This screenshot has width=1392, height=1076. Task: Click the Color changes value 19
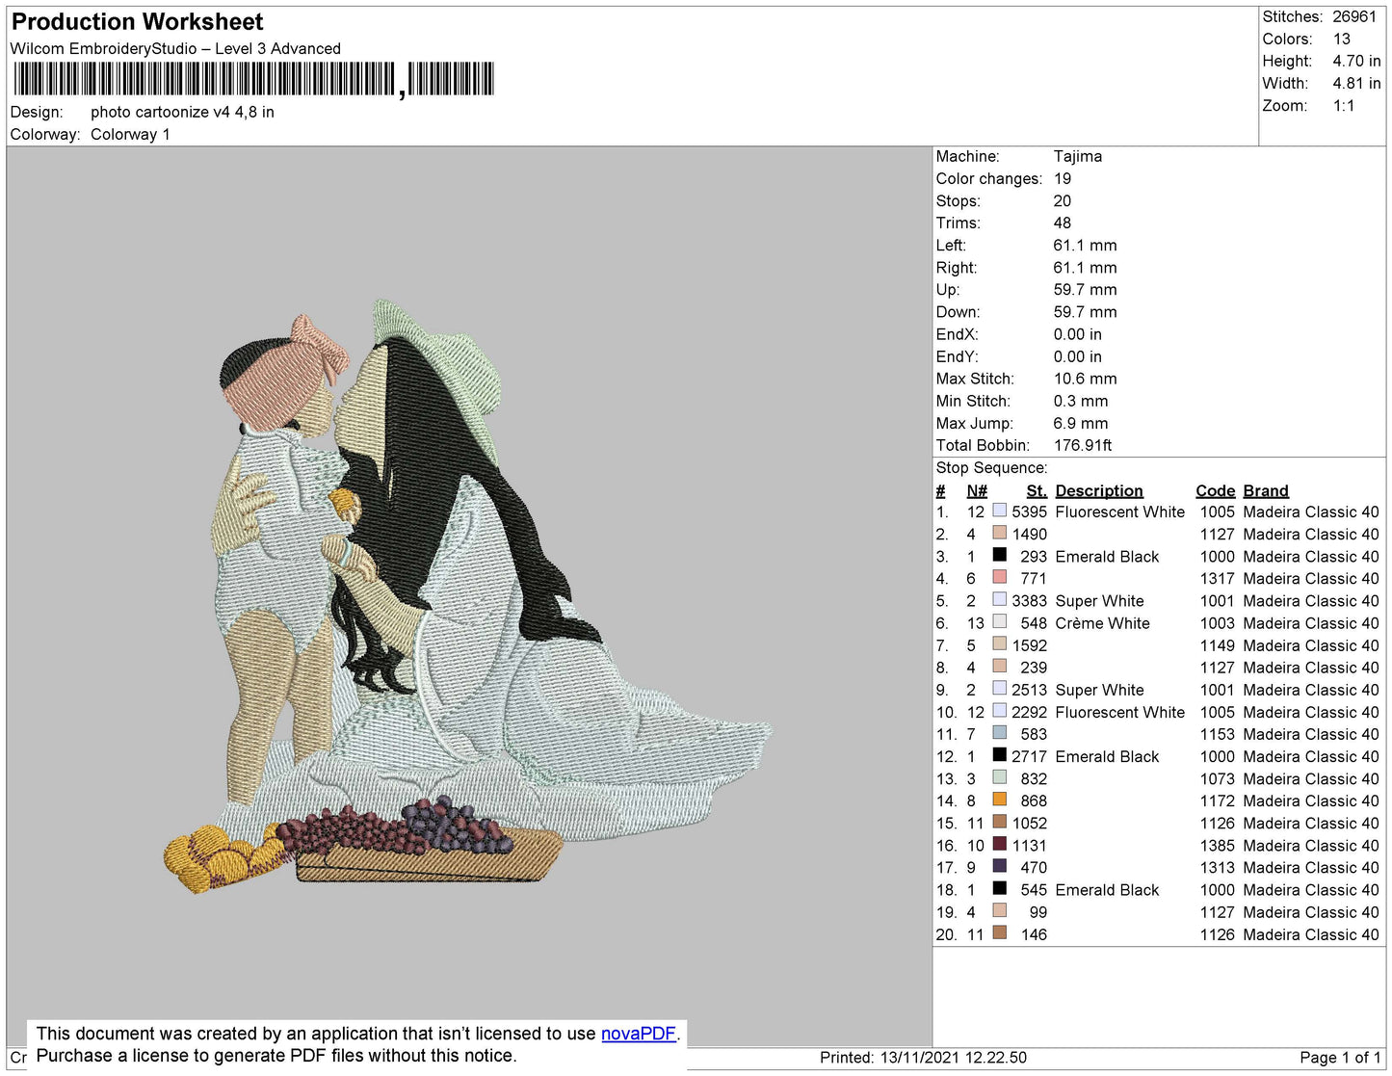coord(1063,178)
